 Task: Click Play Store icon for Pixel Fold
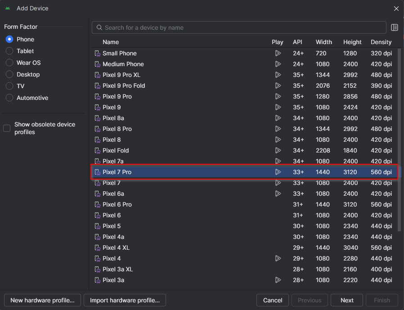click(278, 150)
